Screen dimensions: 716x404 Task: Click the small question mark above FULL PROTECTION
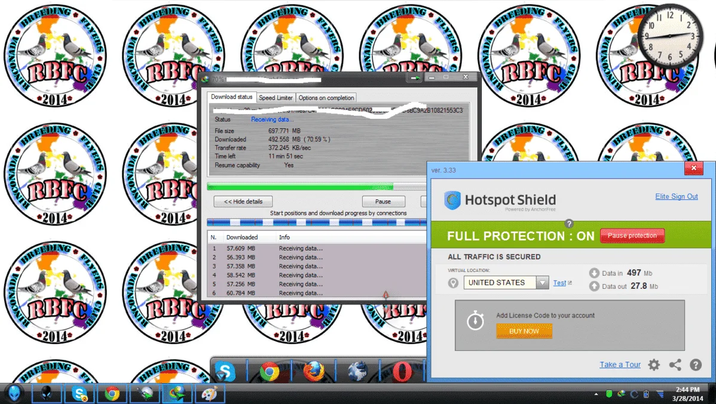click(x=568, y=223)
